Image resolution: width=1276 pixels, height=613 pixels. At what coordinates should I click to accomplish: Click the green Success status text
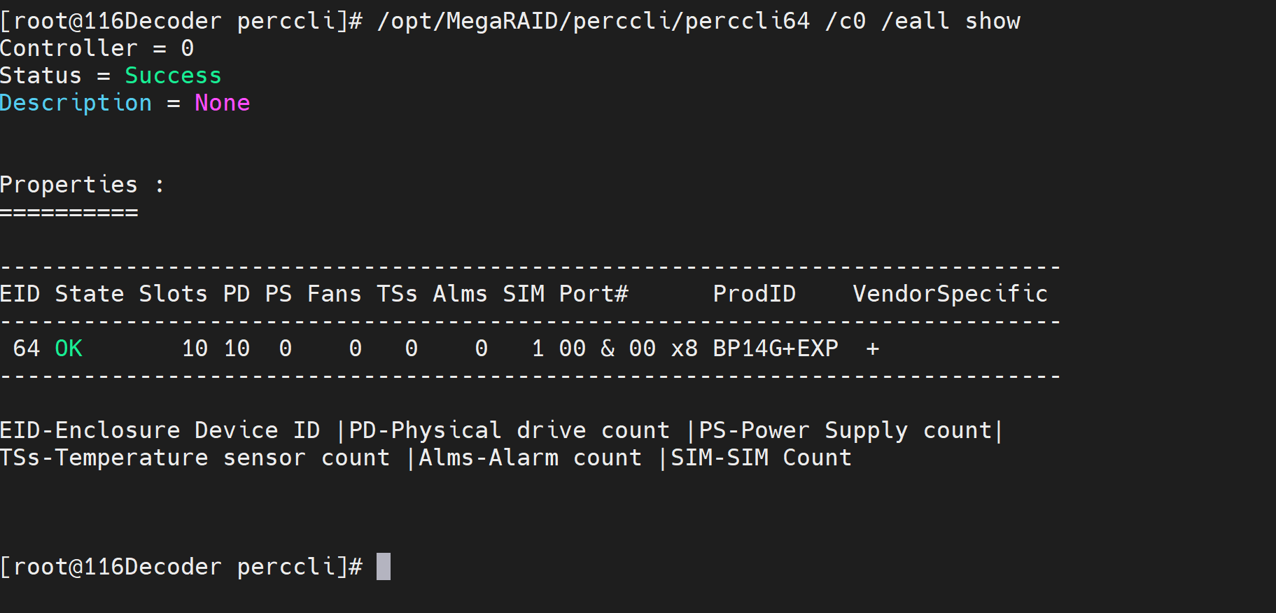coord(173,76)
